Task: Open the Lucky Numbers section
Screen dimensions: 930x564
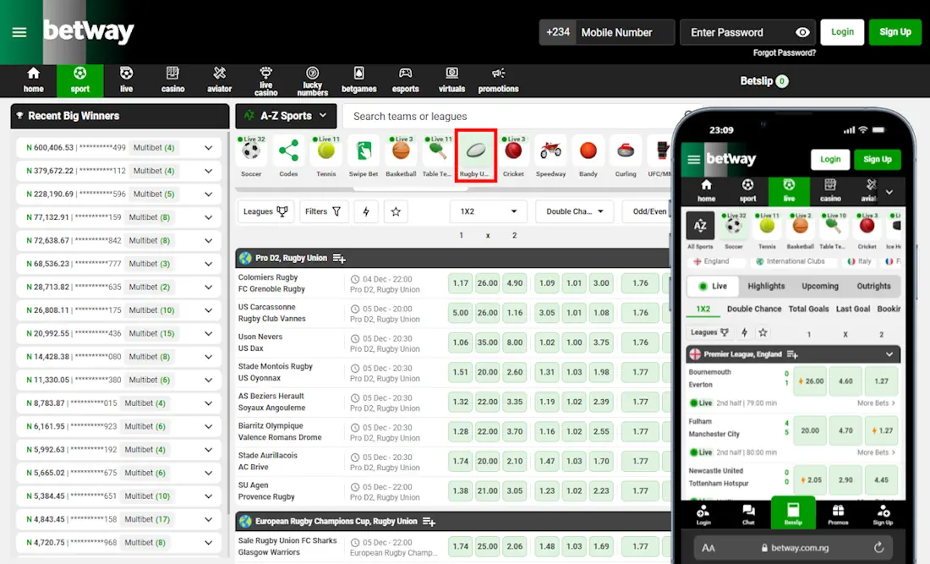Action: coord(312,81)
